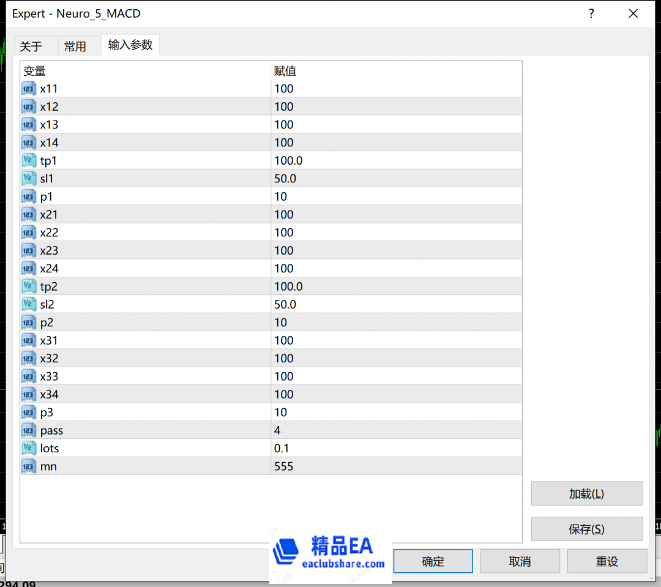Click the integer icon beside mn
Image resolution: width=661 pixels, height=587 pixels.
click(29, 466)
